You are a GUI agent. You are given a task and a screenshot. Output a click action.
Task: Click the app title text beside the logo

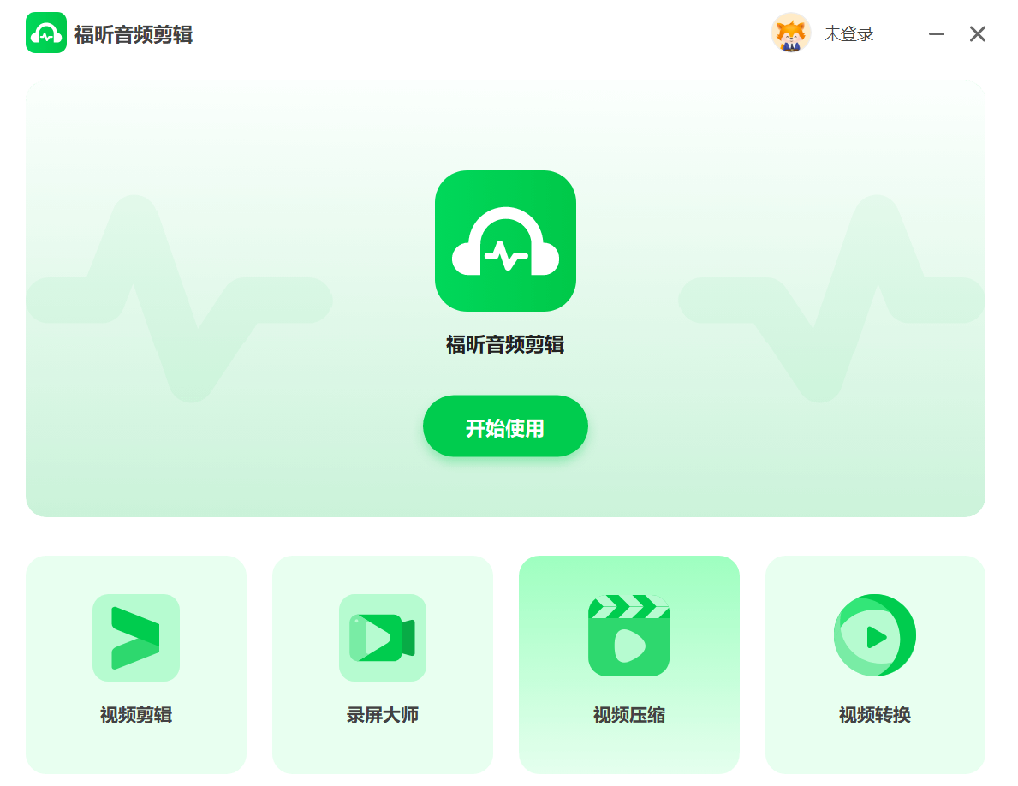click(133, 36)
